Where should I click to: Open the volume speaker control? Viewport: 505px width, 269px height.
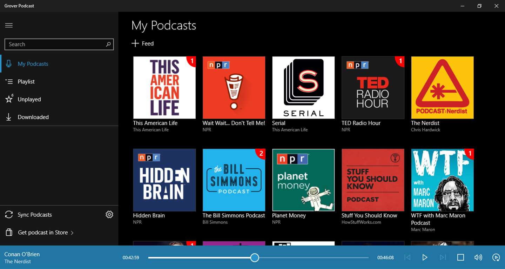(478, 257)
